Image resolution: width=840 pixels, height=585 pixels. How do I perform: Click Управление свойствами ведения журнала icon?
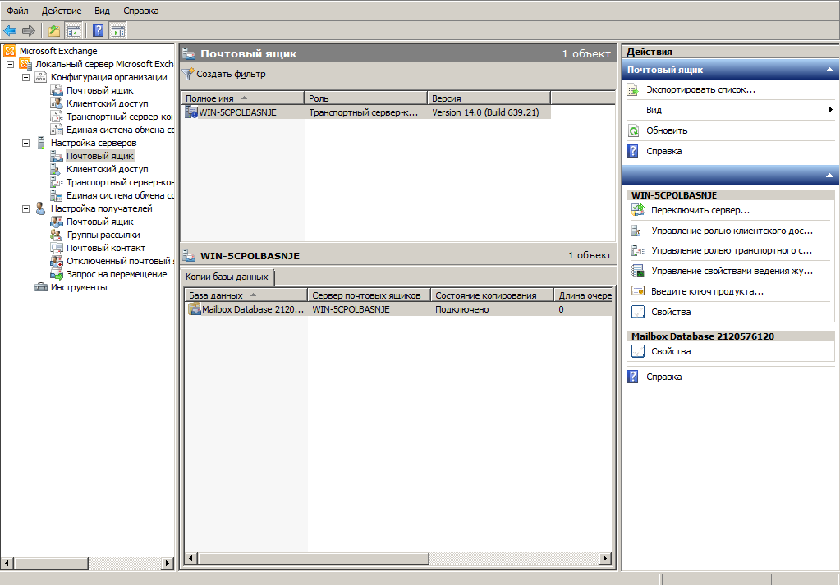coord(637,271)
